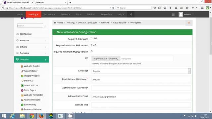Viewport: 212px width, 119px height.
Task: Click the Administrator Email field
Action: point(141,97)
